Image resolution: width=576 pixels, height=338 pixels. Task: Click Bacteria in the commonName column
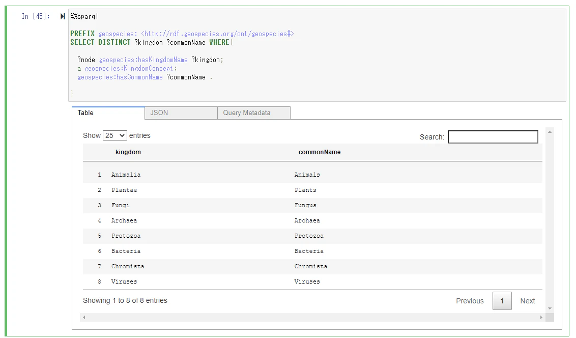[309, 251]
